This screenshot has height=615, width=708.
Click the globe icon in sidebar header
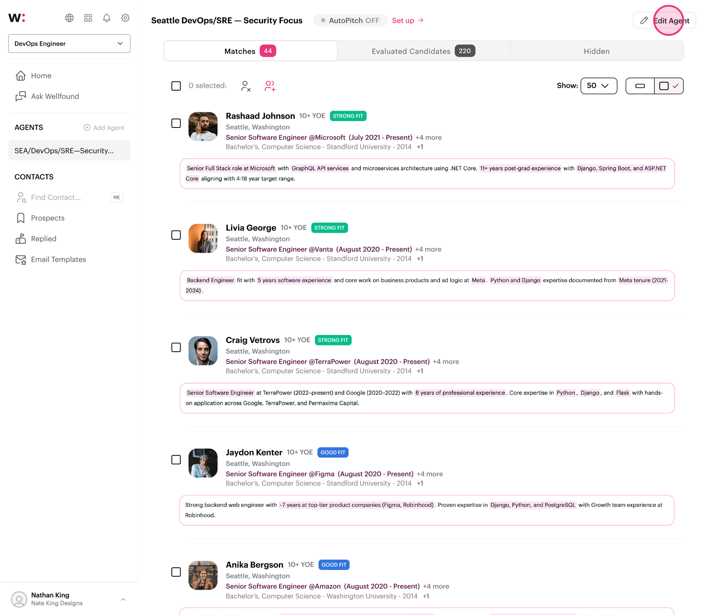click(x=69, y=18)
